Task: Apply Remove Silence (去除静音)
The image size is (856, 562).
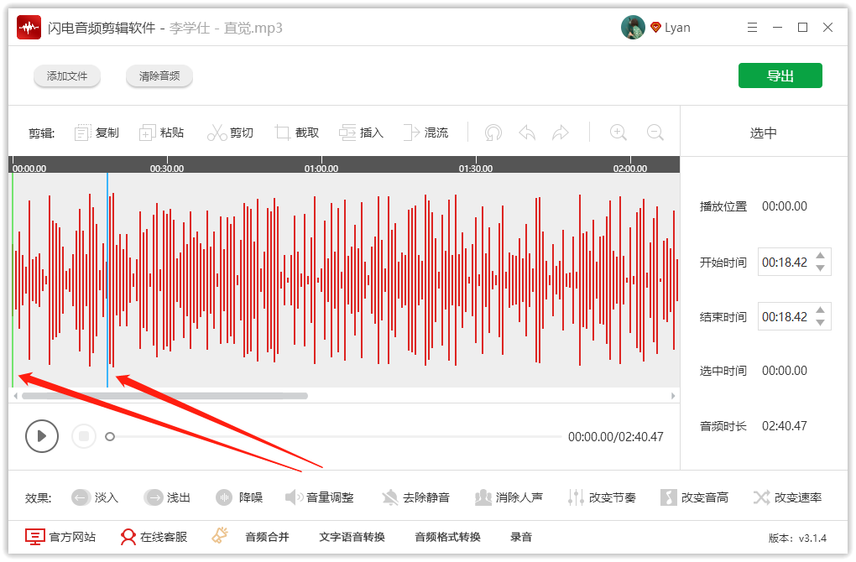Action: pos(415,497)
